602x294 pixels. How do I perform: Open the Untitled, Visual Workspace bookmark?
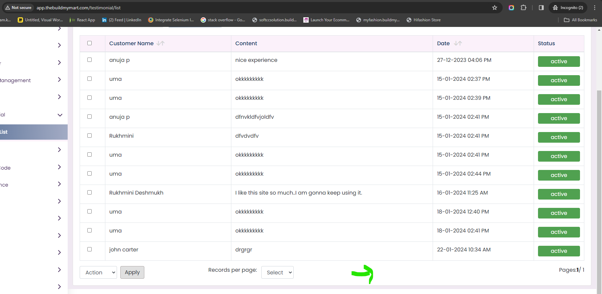tap(40, 20)
